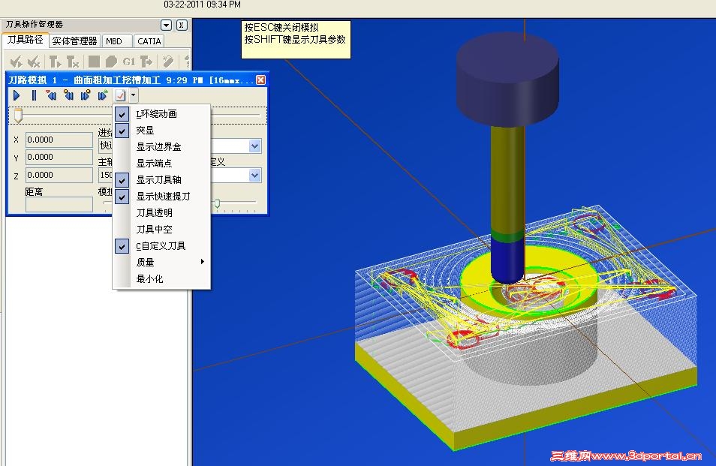Jump back to the simulation start
This screenshot has width=716, height=466.
pos(51,95)
